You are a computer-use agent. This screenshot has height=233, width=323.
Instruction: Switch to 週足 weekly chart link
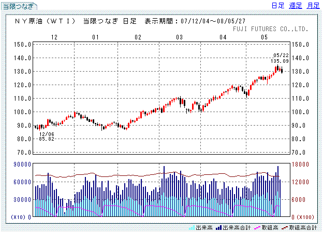tap(296, 6)
